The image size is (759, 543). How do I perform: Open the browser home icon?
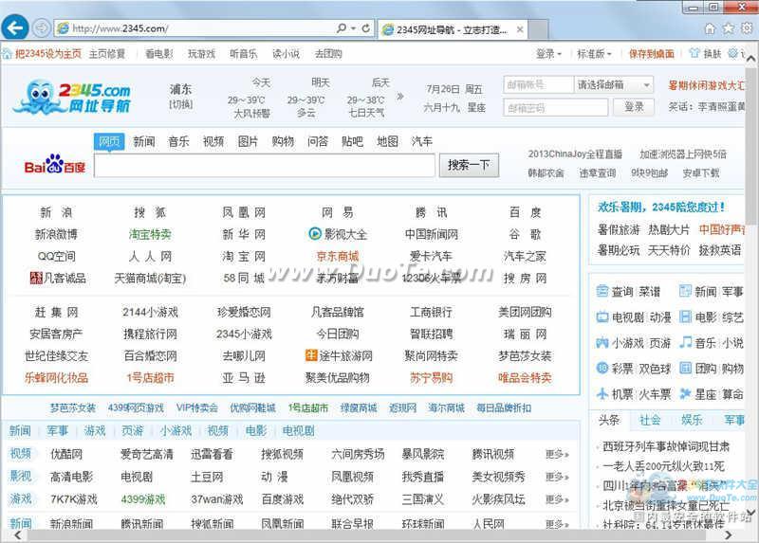pyautogui.click(x=710, y=29)
